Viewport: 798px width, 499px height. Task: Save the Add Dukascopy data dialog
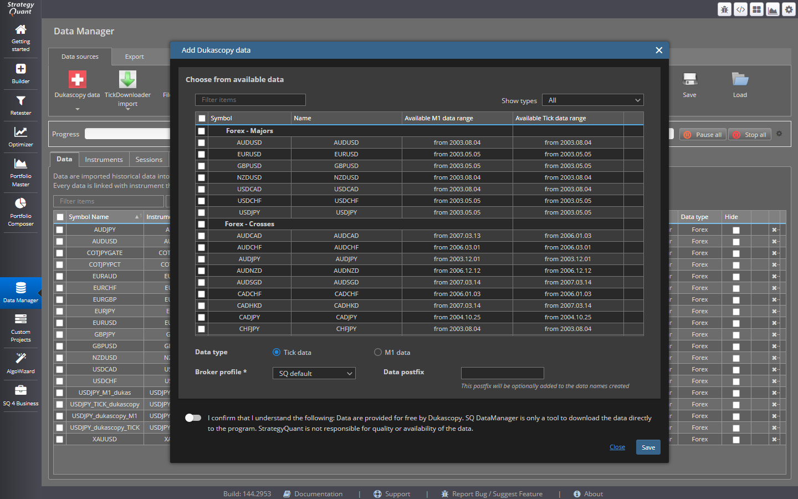pyautogui.click(x=648, y=447)
